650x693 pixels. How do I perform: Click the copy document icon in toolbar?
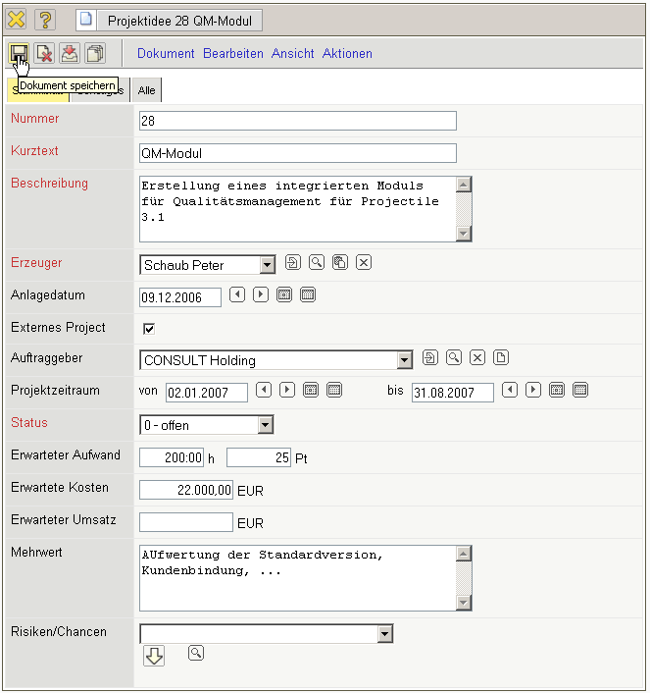[x=95, y=53]
